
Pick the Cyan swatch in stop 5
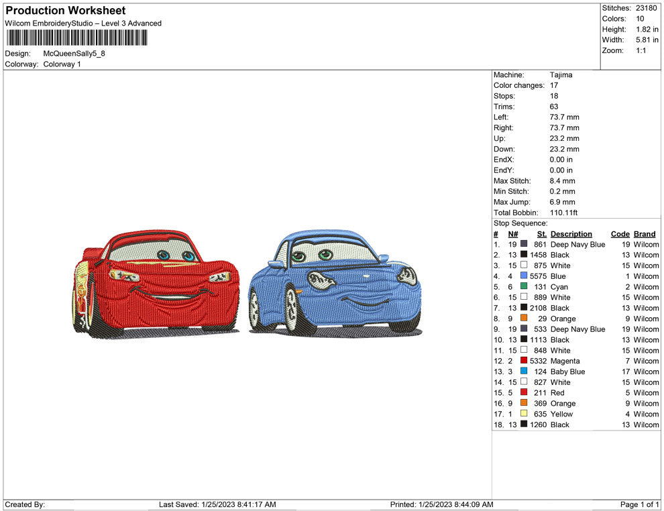click(x=524, y=287)
